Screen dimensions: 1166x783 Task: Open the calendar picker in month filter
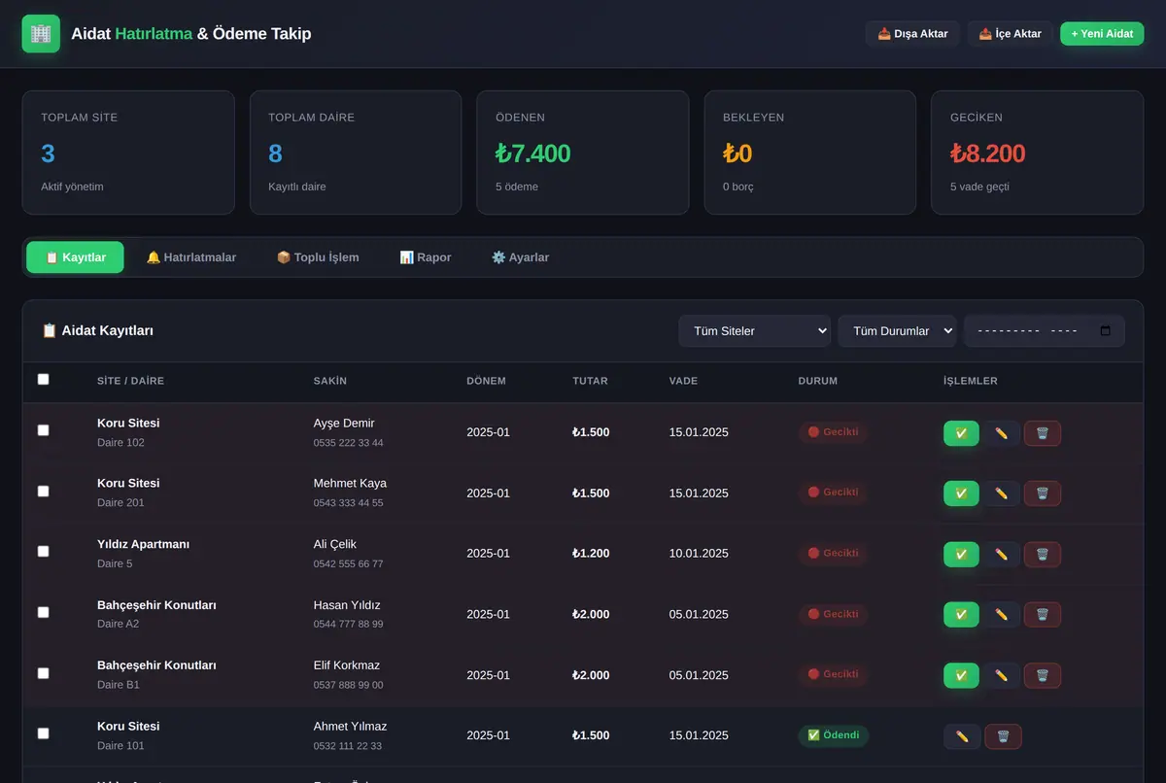click(1105, 331)
